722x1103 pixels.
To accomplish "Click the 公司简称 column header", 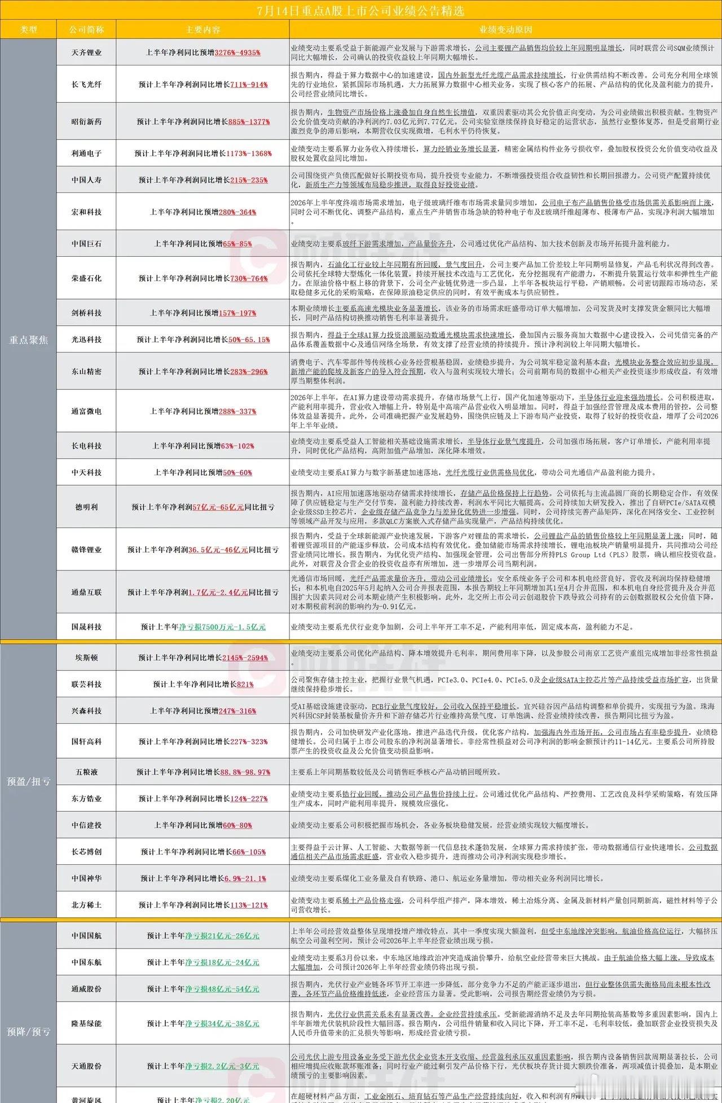I will pos(86,29).
